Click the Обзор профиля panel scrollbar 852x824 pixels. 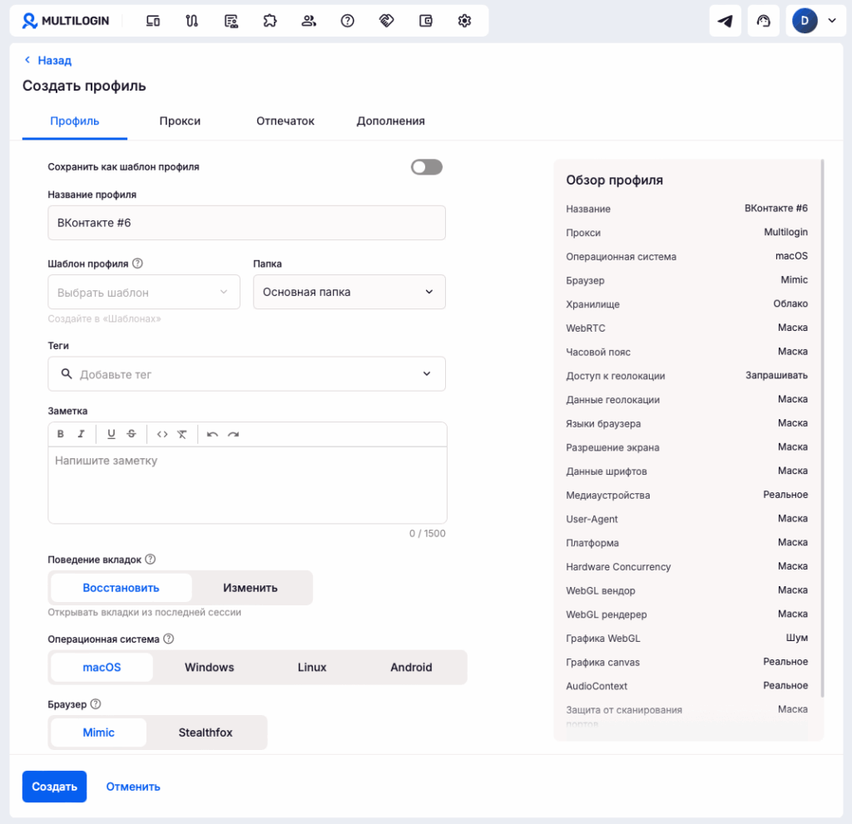(x=822, y=428)
